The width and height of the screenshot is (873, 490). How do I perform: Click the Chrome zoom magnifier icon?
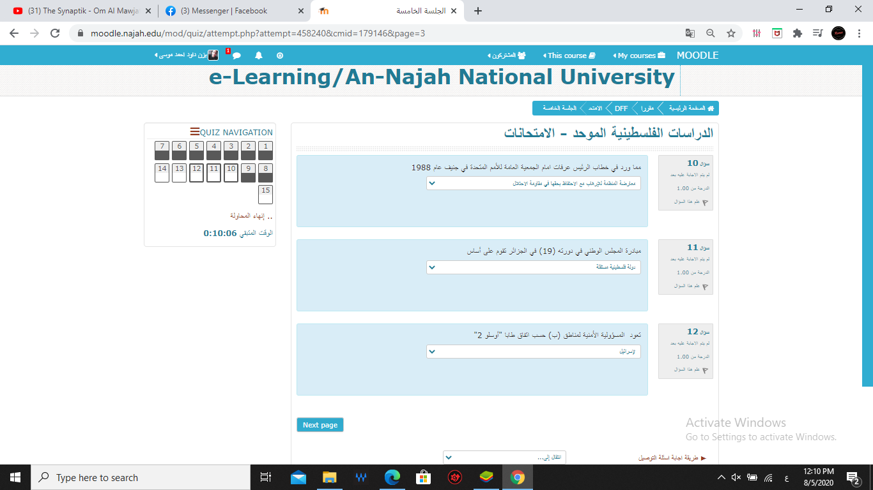point(711,33)
